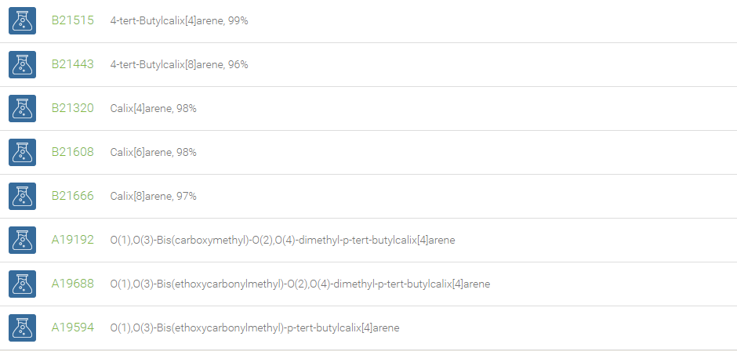Select the 4-tert-Butylcalix[8]arene, 96% product name
The width and height of the screenshot is (737, 351).
click(179, 64)
